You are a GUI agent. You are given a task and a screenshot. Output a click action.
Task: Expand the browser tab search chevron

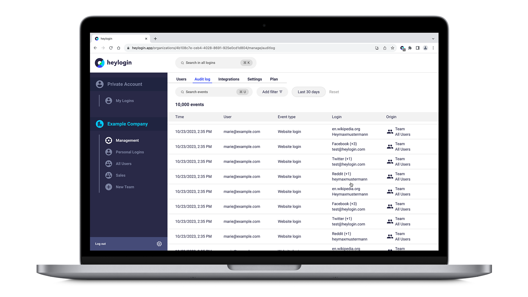tap(433, 39)
